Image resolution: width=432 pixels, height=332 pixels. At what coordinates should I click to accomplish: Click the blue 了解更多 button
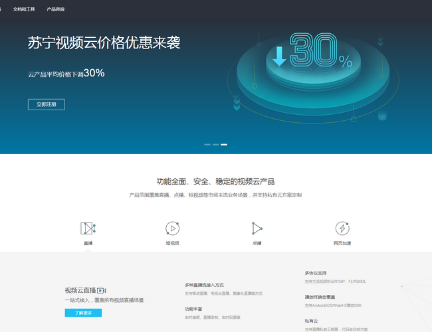click(x=83, y=313)
